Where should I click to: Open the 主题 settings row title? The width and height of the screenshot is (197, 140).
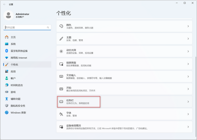pyautogui.click(x=69, y=37)
